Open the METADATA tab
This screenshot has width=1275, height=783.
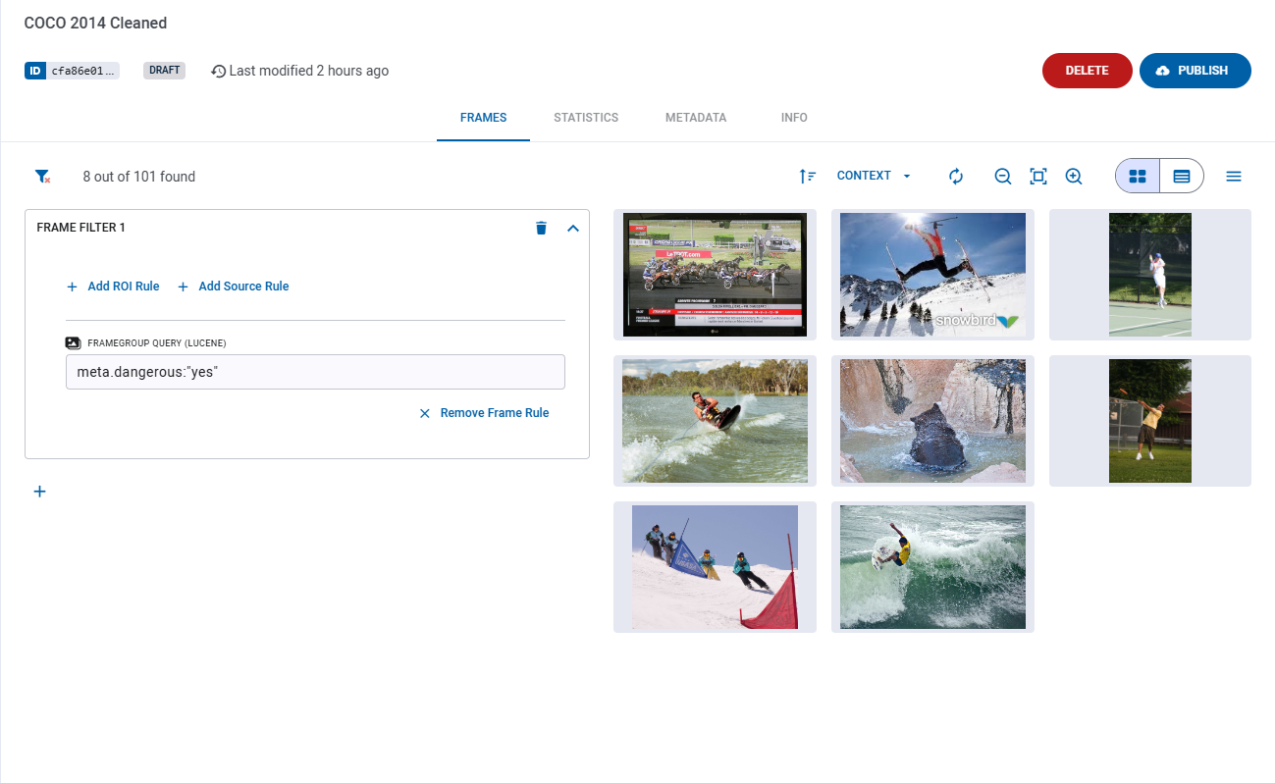point(696,117)
